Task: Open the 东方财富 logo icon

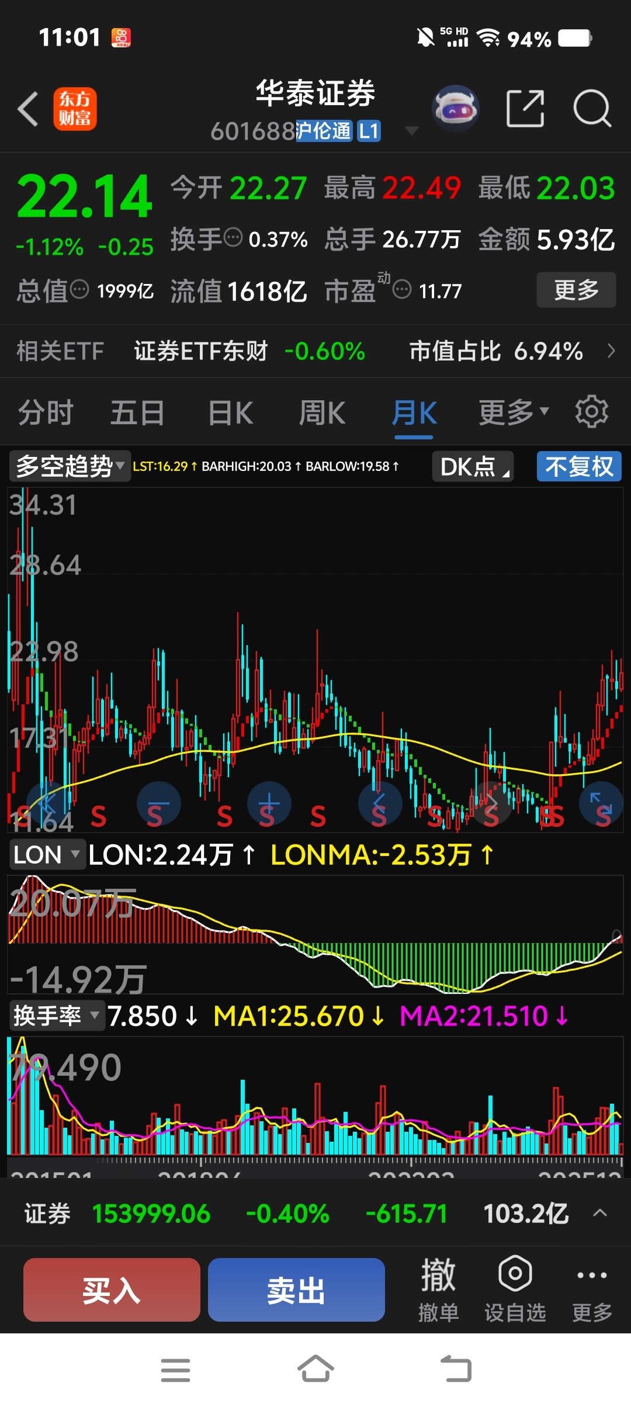Action: (75, 109)
